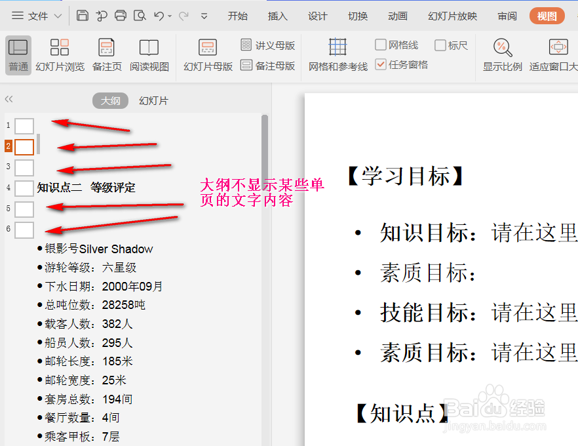Open the 备注页 notes page view
The image size is (578, 446).
(106, 55)
